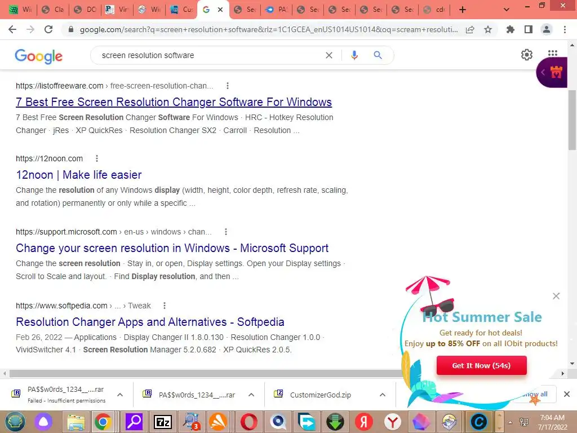Open CustomizerGod.zip download item

(320, 395)
